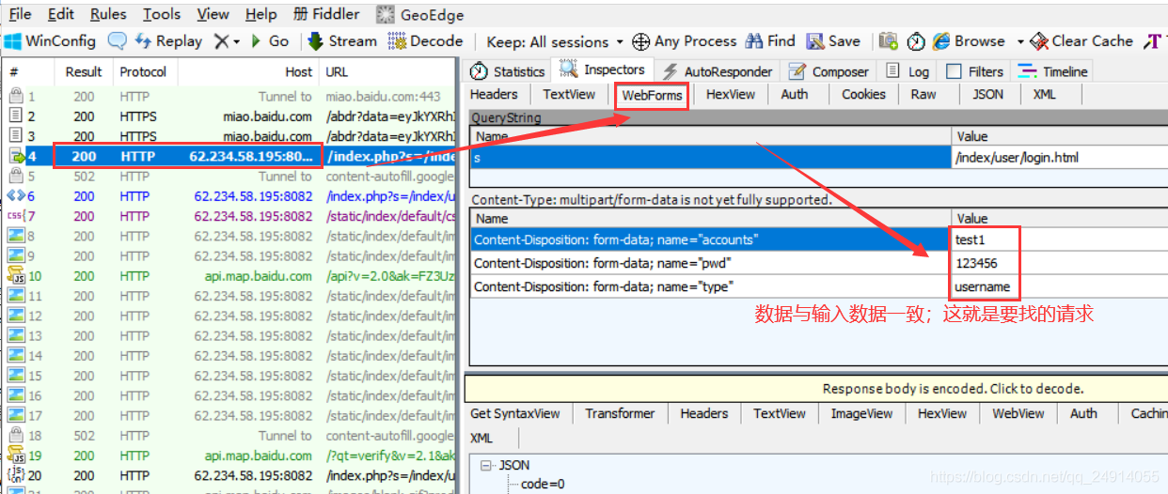Viewport: 1168px width, 494px height.
Task: Open the Inspectors tab
Action: (x=602, y=69)
